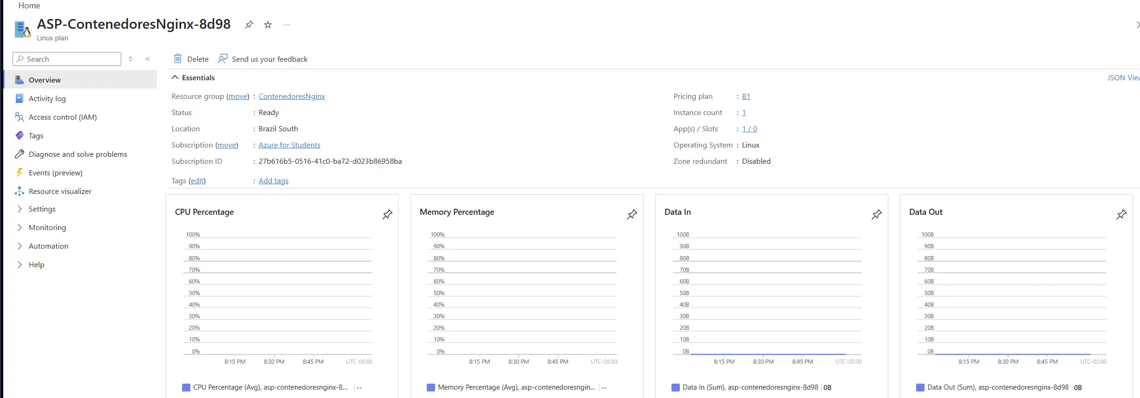This screenshot has height=398, width=1140.
Task: Open the more options ellipsis menu
Action: 287,25
